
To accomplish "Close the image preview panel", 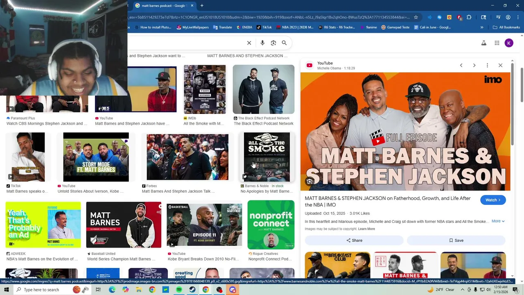I will (500, 65).
